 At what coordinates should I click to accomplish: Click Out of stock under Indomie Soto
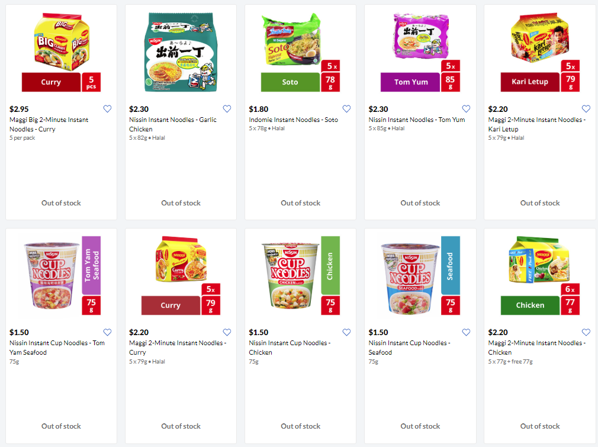coord(300,203)
